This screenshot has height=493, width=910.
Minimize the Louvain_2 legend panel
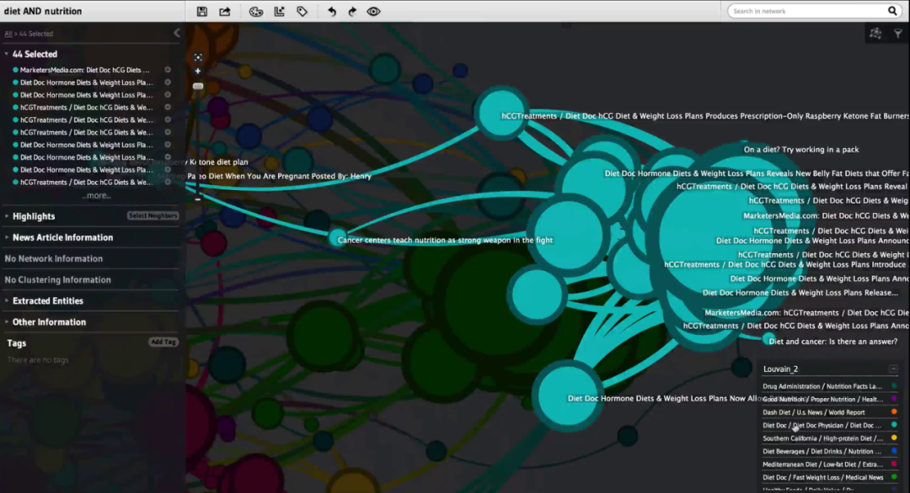[x=893, y=369]
